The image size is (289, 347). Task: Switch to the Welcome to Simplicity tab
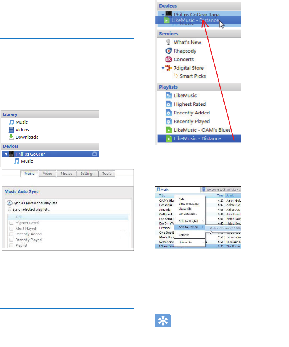pyautogui.click(x=221, y=189)
